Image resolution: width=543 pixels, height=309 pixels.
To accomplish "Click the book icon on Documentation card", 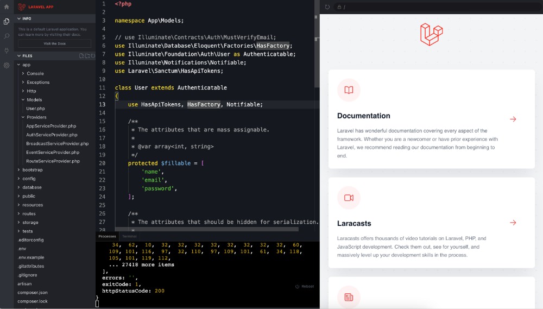I will [x=349, y=90].
